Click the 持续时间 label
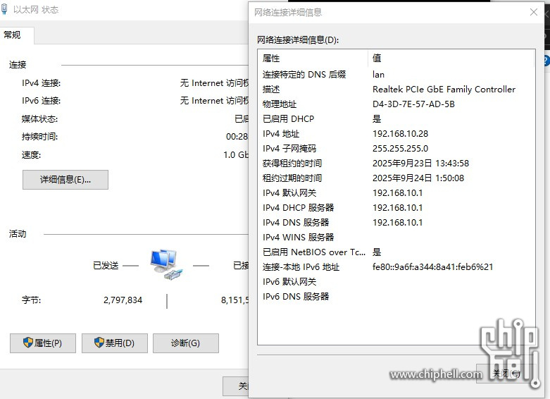Viewport: 550px width, 399px height. 39,137
